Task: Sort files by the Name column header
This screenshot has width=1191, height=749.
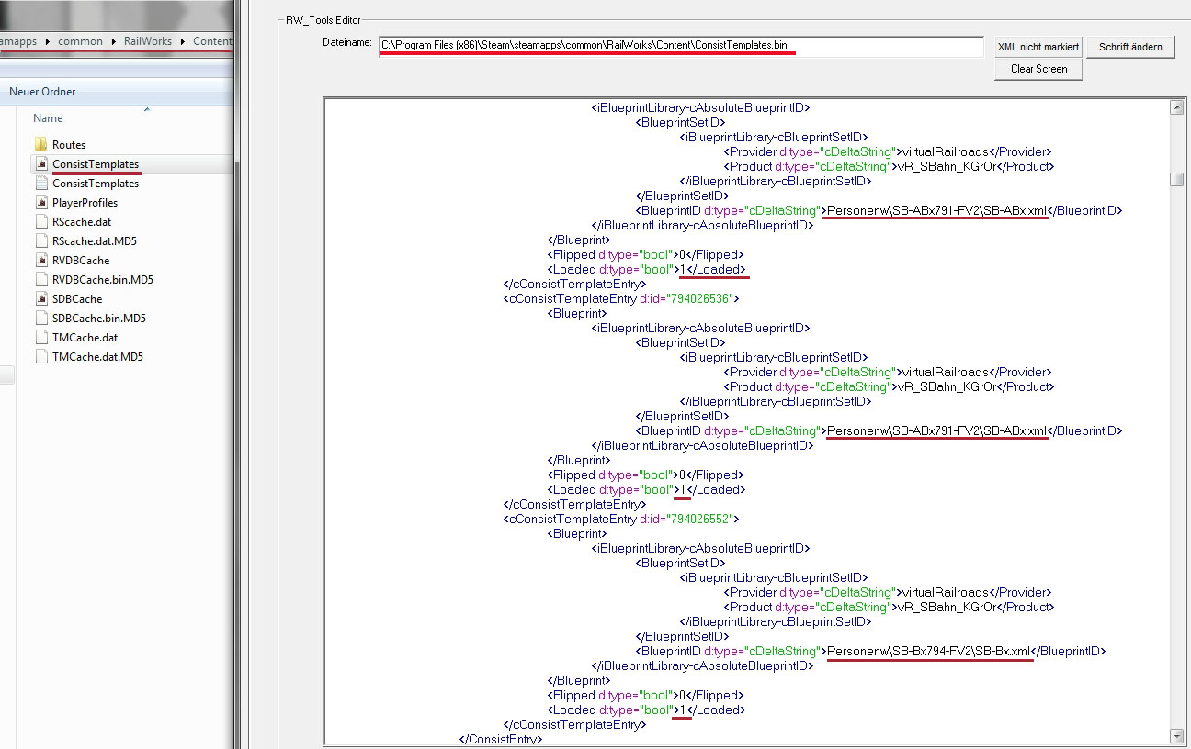Action: [48, 118]
